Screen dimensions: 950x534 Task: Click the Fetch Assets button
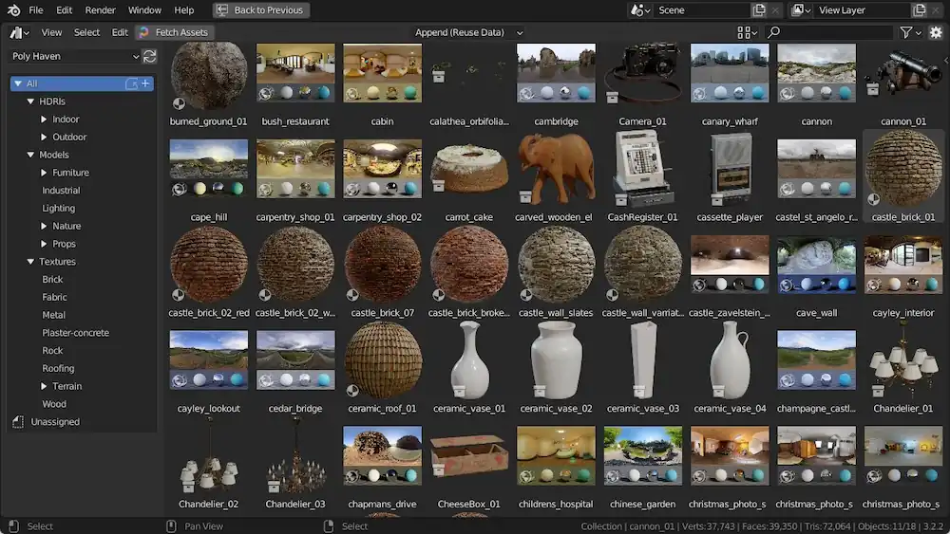click(x=173, y=32)
